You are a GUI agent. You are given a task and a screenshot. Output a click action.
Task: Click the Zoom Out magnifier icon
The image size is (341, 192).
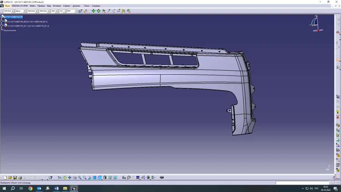(84, 178)
